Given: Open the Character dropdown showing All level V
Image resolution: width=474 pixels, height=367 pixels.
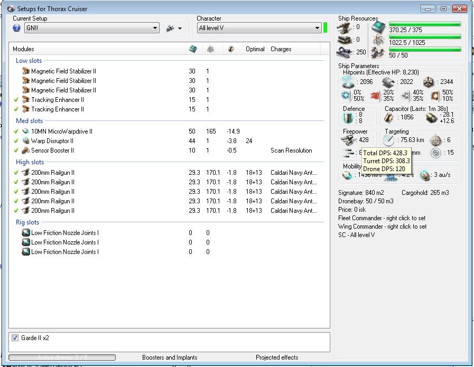Looking at the screenshot, I should coord(259,28).
